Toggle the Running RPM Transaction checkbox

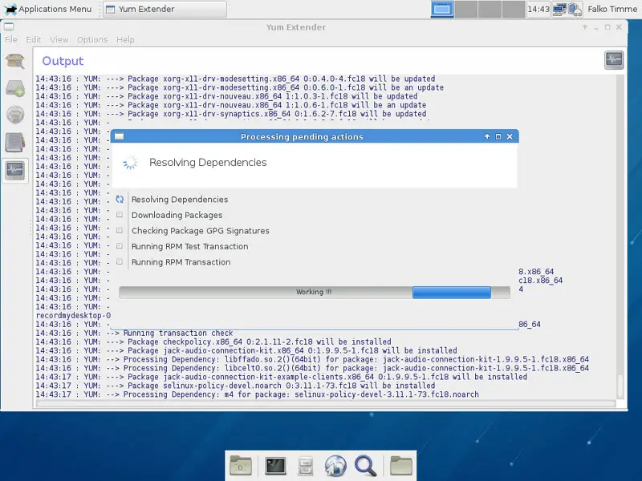point(120,261)
